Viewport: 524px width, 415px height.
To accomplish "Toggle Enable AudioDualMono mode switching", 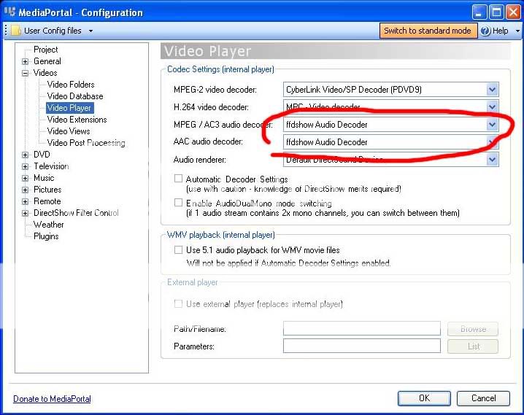I will (x=179, y=203).
